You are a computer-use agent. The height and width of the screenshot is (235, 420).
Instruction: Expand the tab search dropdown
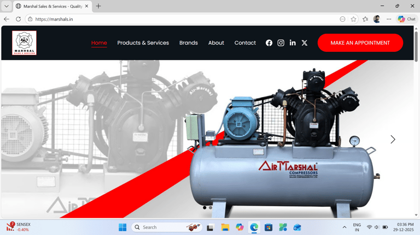tap(7, 6)
